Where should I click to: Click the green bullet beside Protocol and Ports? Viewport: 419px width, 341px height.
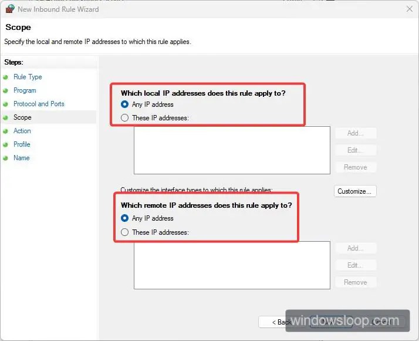pos(6,104)
